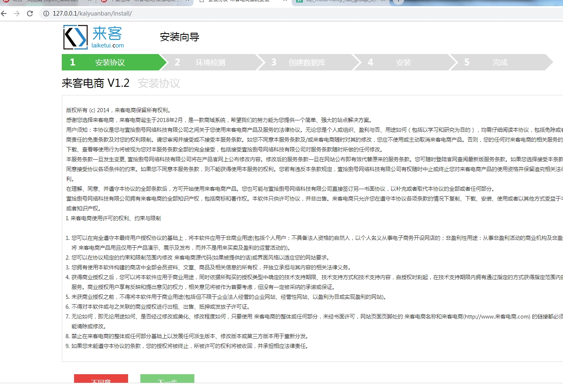Click clause 9 beginning 如果您未能遵守本协议的条款
Screen dimensions: 563x384
pyautogui.click(x=187, y=346)
